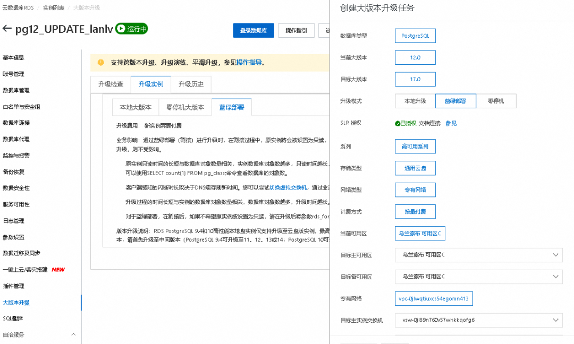
Task: Open the 蓝绿部署 sub-tab
Action: (232, 107)
